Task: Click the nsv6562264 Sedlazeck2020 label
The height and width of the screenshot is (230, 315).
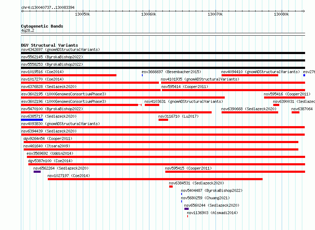Action: (61, 168)
